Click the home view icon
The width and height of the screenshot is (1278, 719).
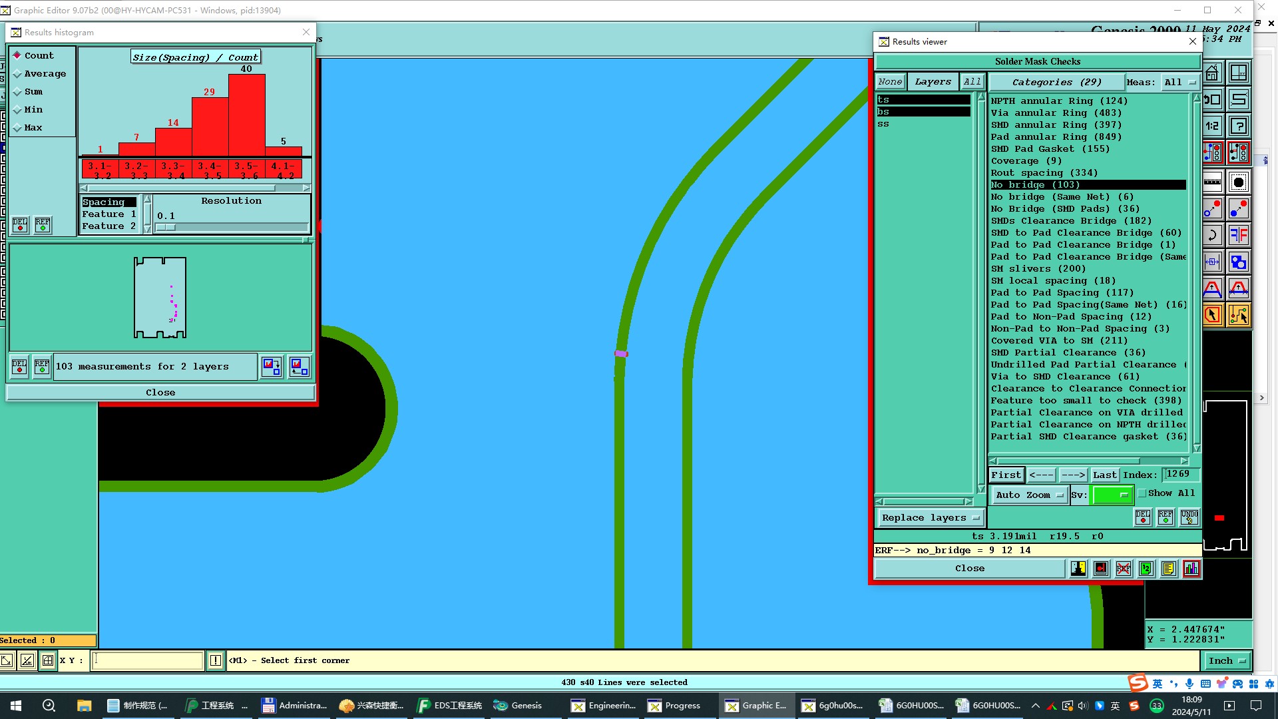point(1212,73)
